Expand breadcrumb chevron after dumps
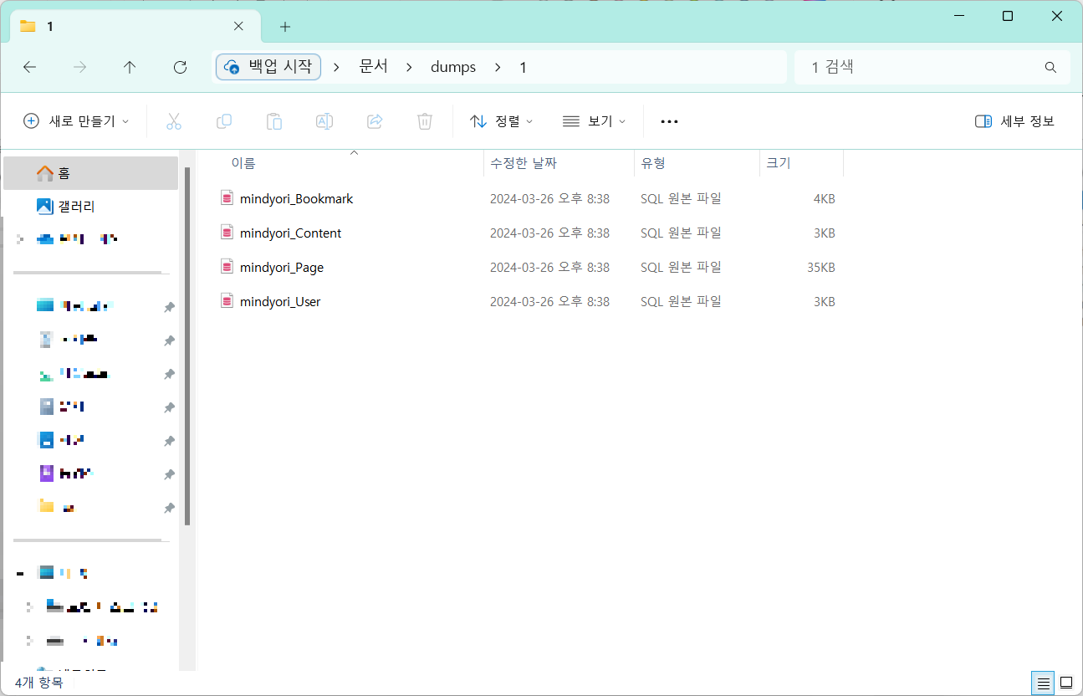Screen dimensions: 1083x696 coord(498,68)
